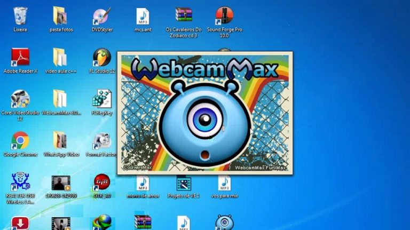Select REALTEK USB Wireless LAN utility icon
The image size is (410, 230).
(x=20, y=183)
